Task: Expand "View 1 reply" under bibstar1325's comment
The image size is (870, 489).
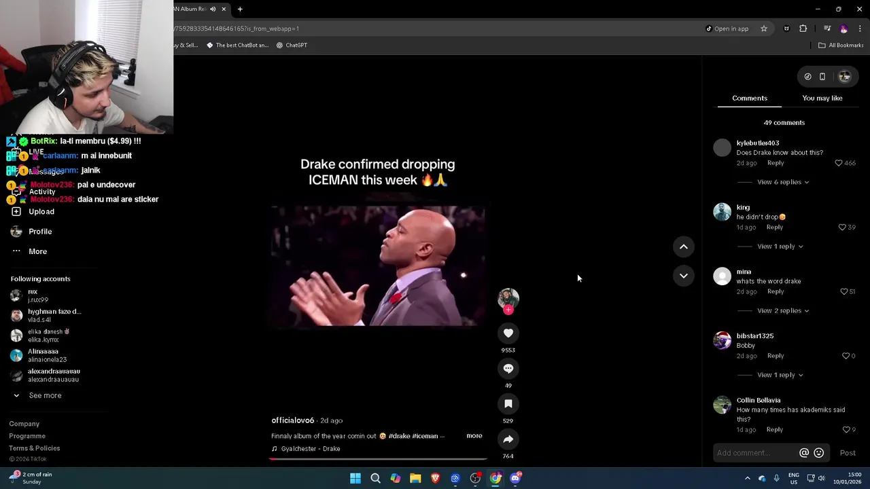Action: [x=780, y=375]
